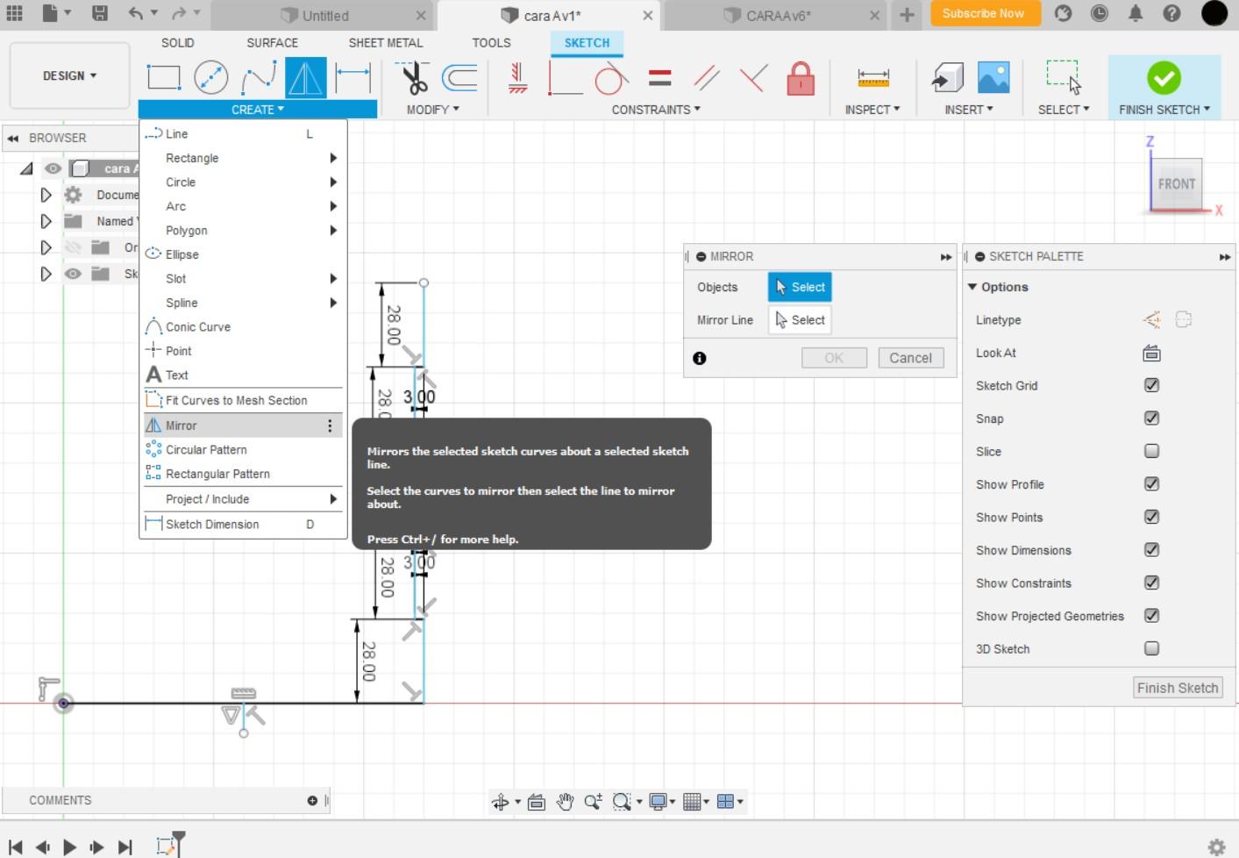
Task: Choose Project / Include menu entry
Action: [243, 499]
